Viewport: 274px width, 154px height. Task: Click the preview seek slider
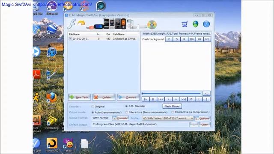[171, 93]
